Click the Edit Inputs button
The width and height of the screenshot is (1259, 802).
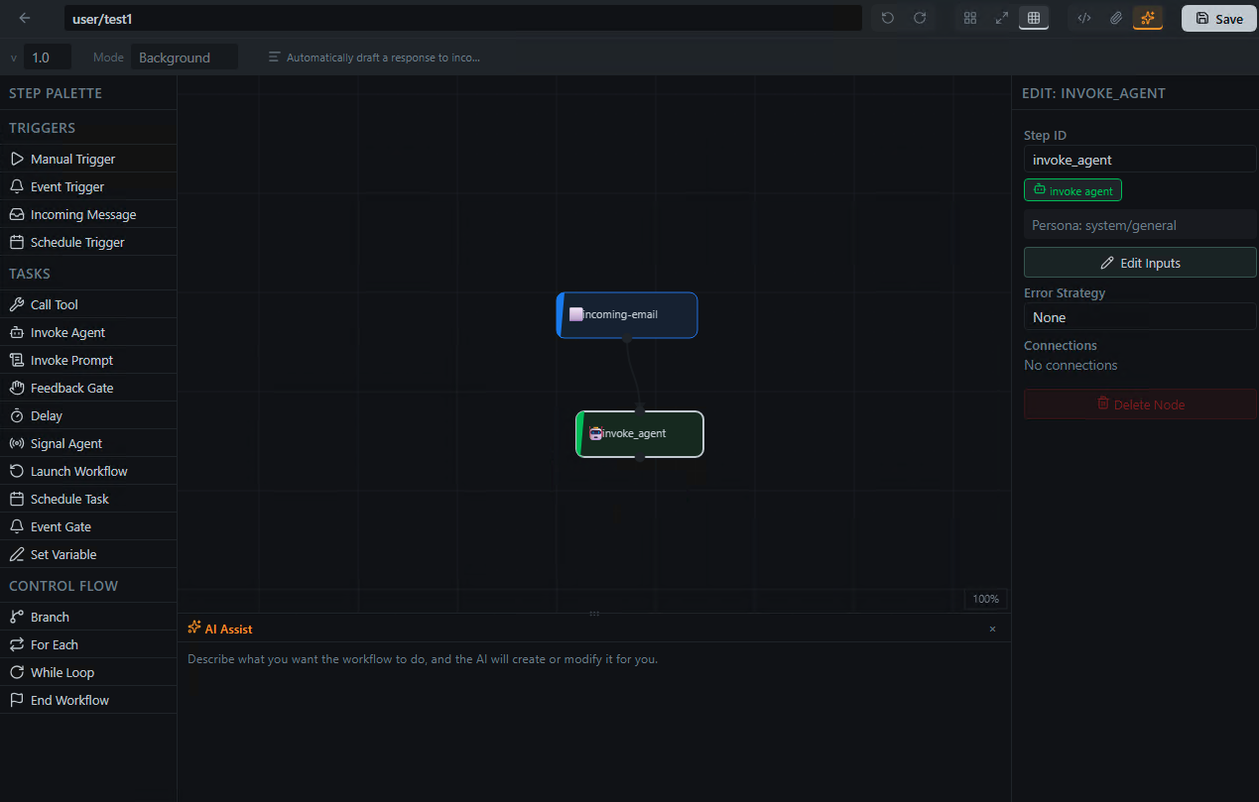coord(1139,262)
